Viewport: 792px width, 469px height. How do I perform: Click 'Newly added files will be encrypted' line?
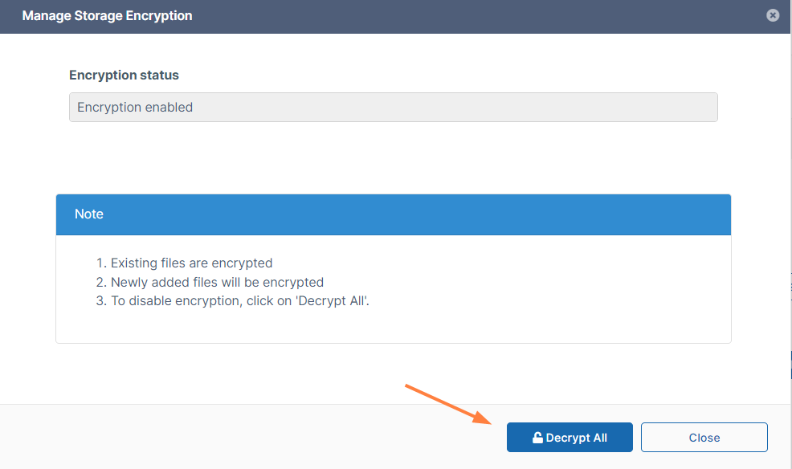tap(217, 282)
